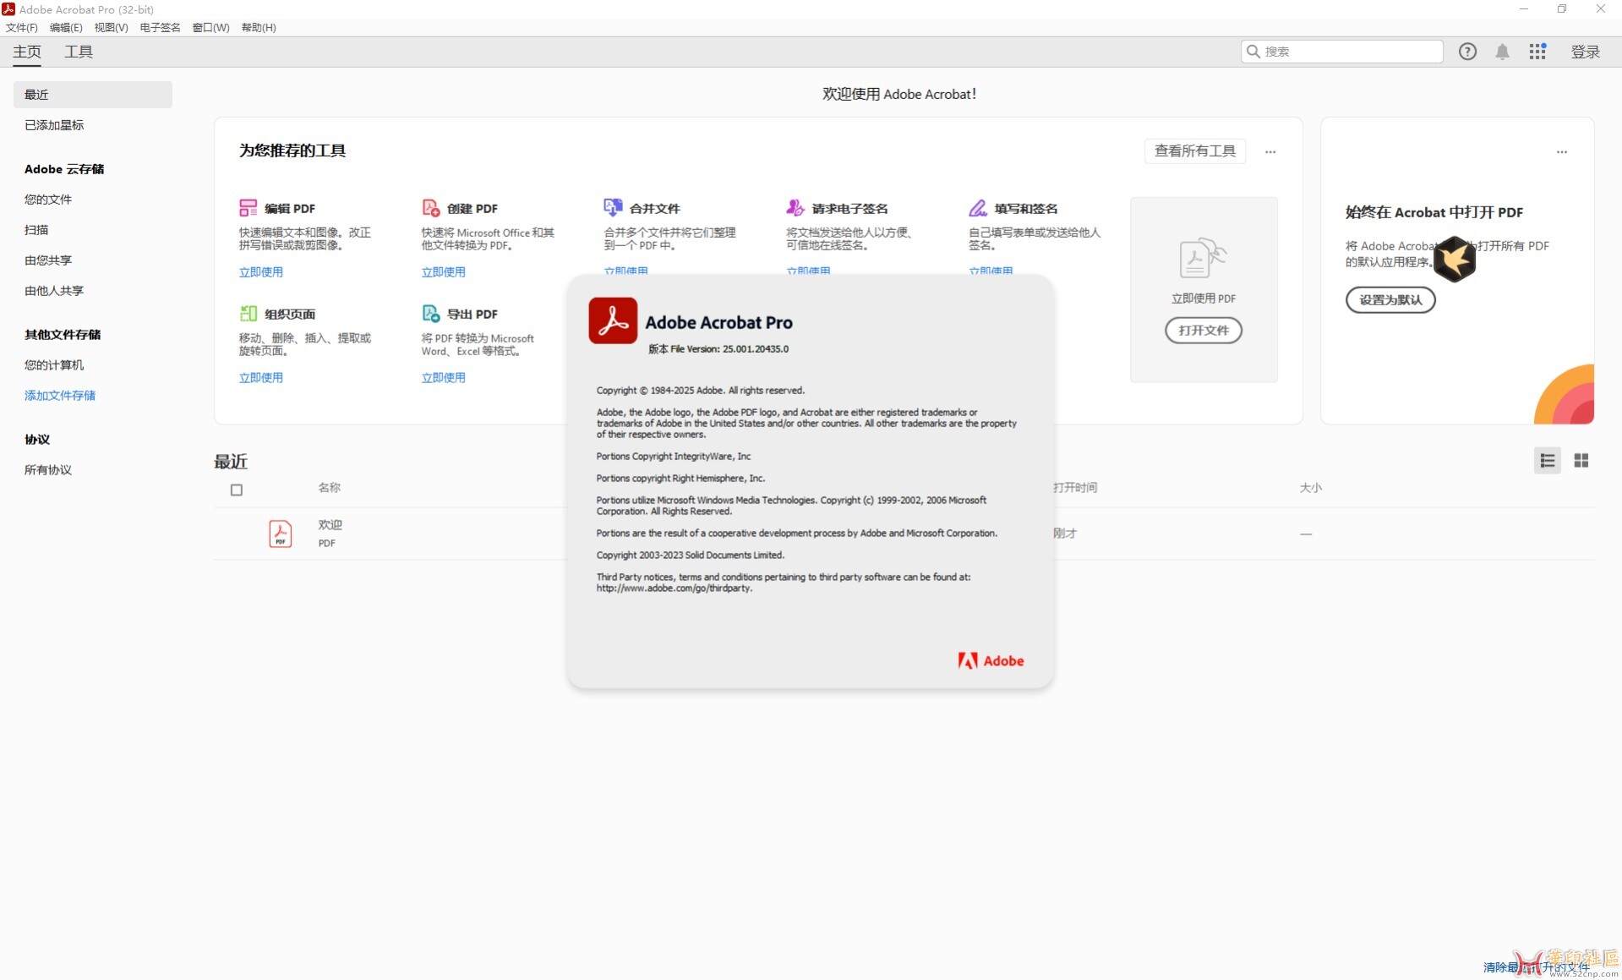
Task: Click the open-PDF document illustration icon
Action: pos(1203,258)
